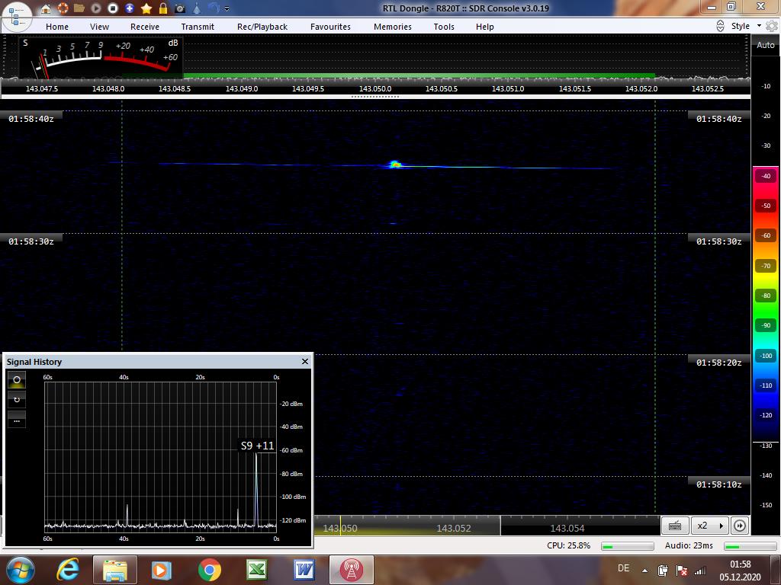Open the Receive ribbon tab

[x=145, y=27]
